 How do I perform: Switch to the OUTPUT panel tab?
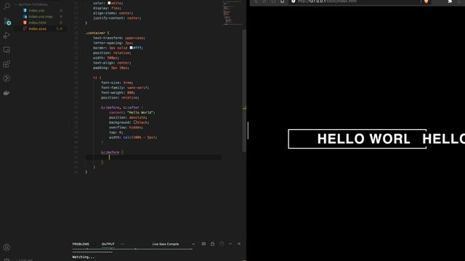pyautogui.click(x=108, y=244)
